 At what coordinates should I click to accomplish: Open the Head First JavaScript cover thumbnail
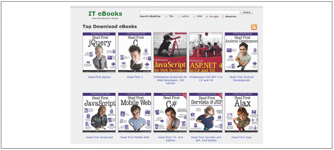click(99, 113)
